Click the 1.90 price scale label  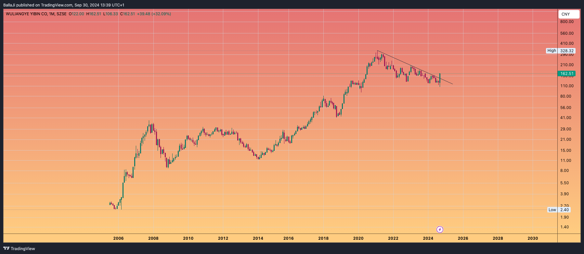[565, 217]
